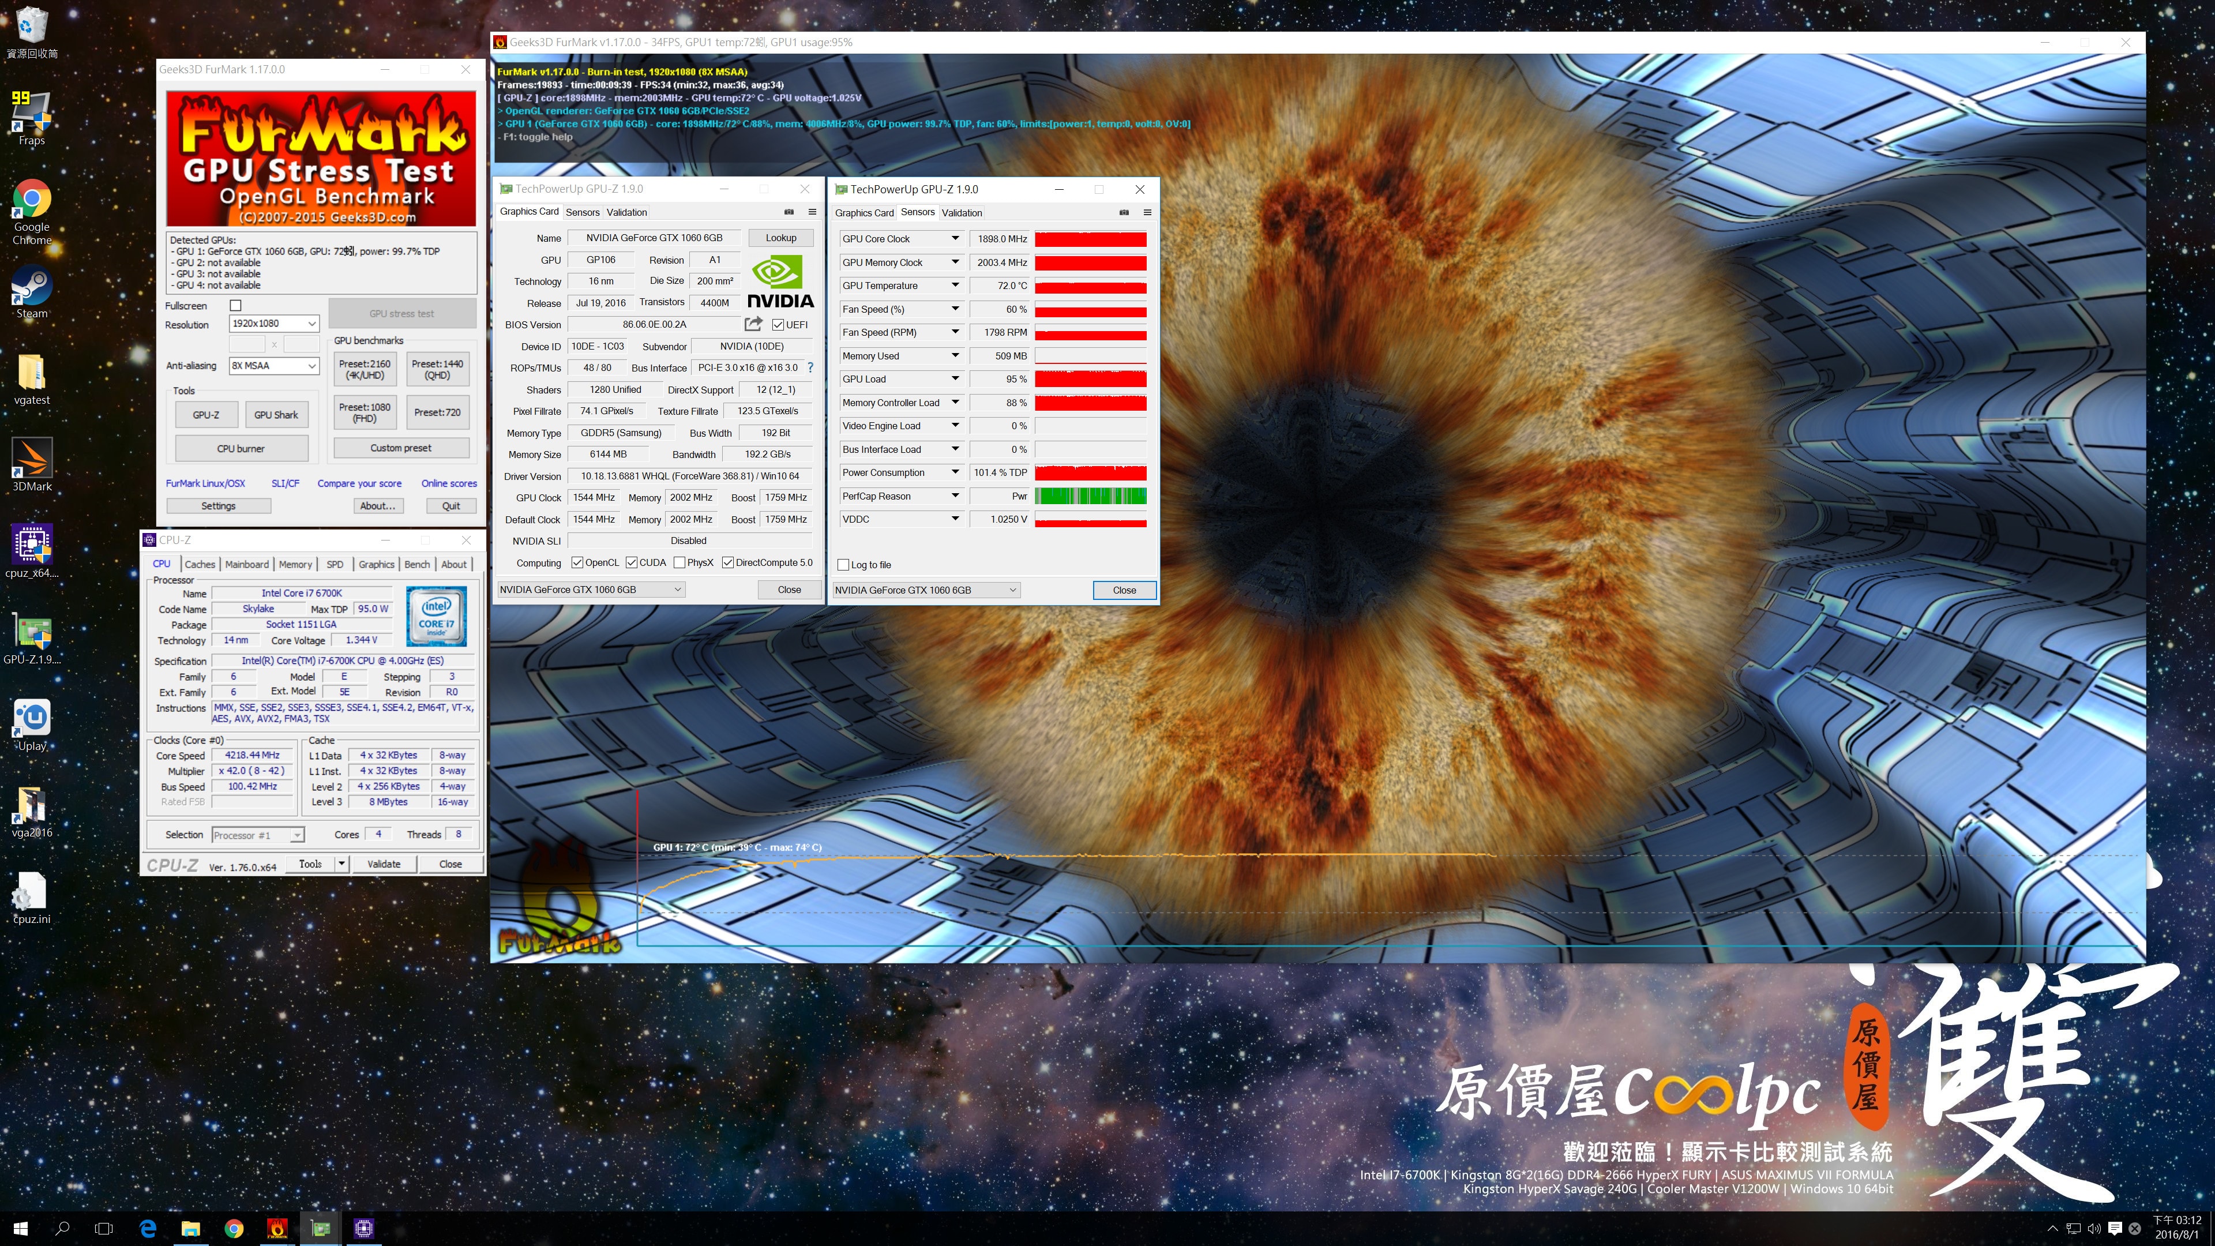Switch to FurMark via taskbar icon
Screen dimensions: 2215x1246
coord(277,1228)
